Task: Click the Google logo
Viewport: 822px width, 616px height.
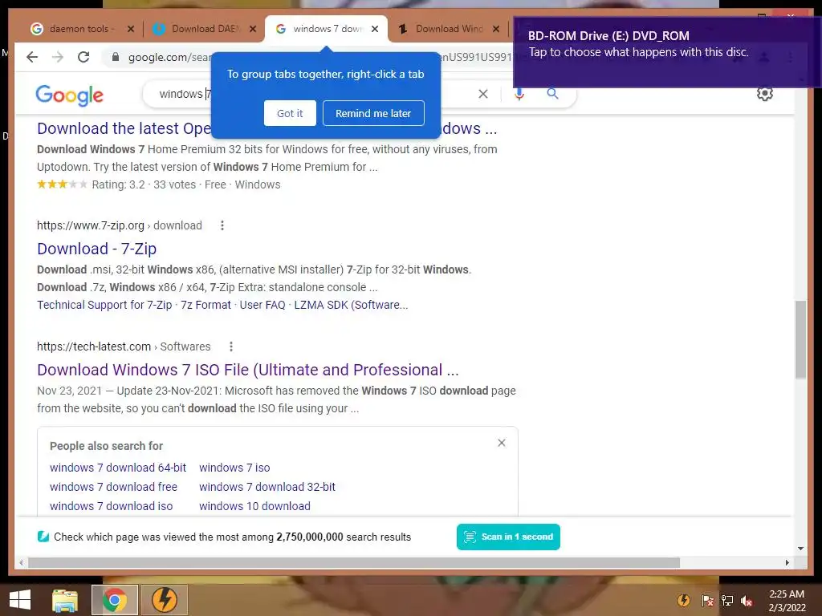Action: click(69, 95)
